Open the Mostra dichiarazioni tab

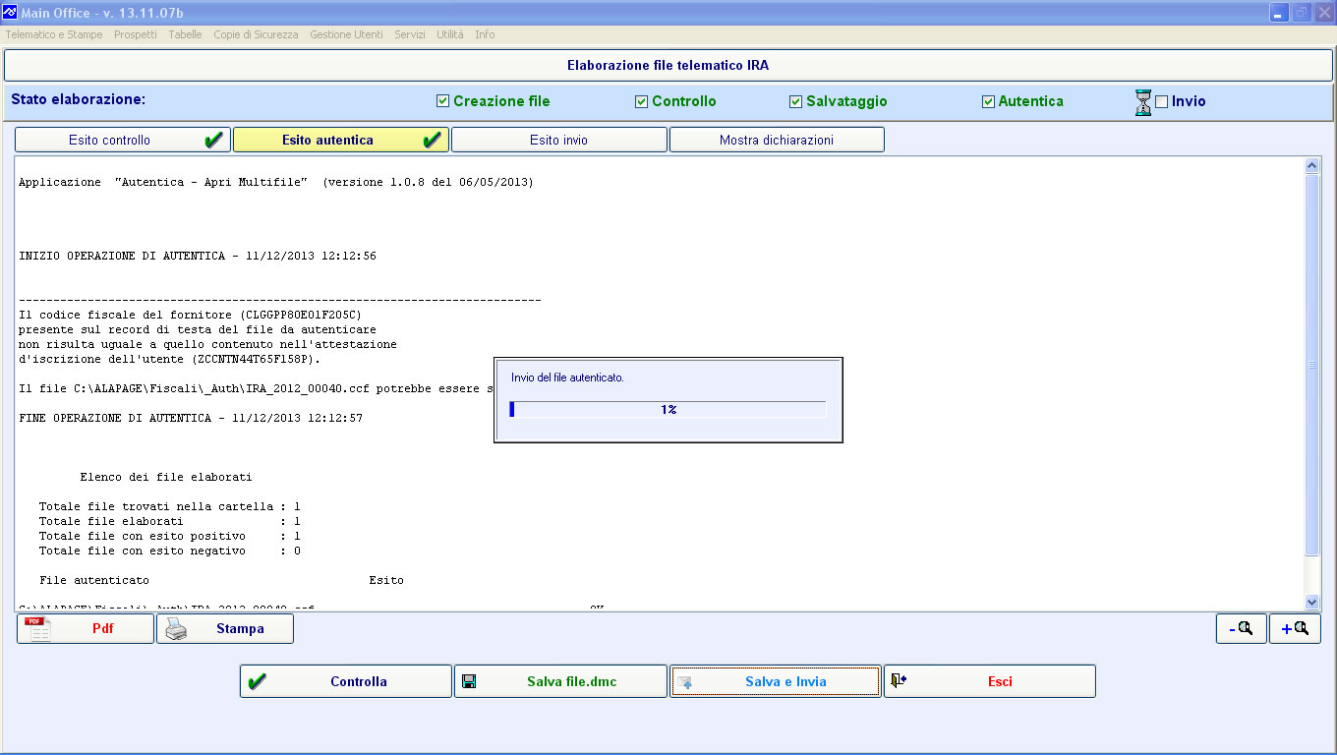click(777, 140)
